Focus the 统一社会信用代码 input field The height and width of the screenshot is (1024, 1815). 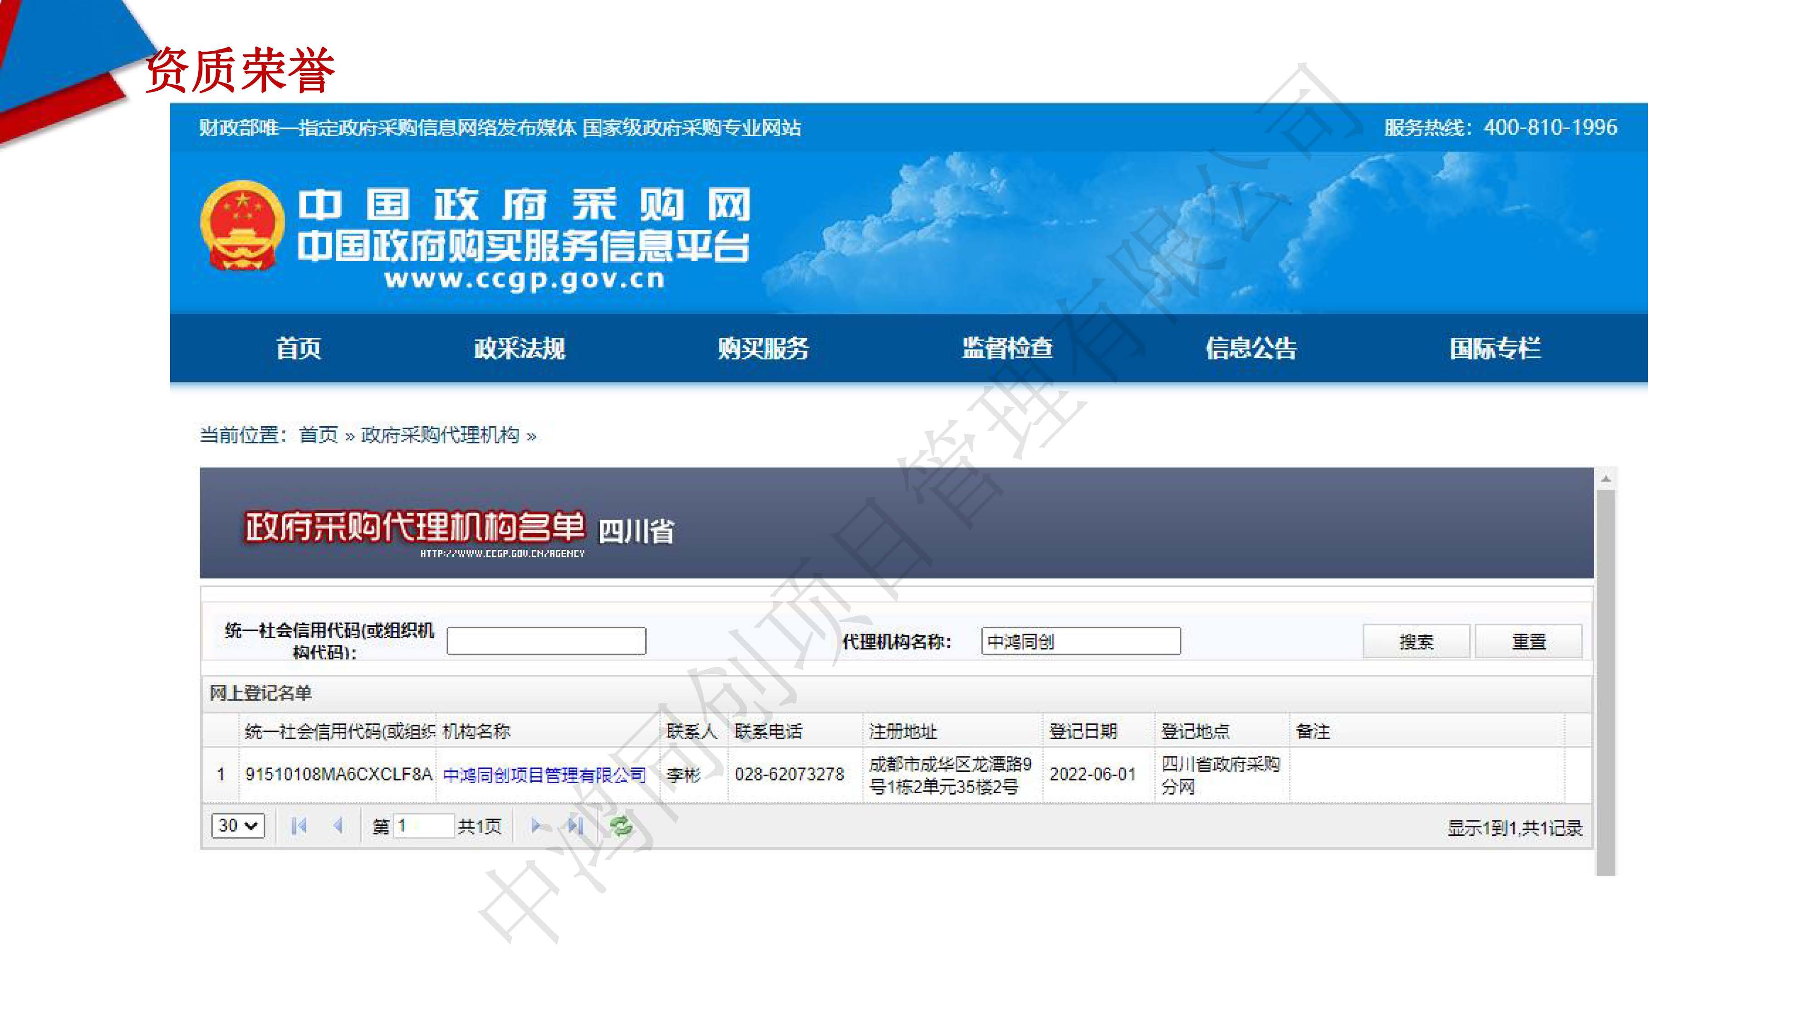[x=546, y=641]
